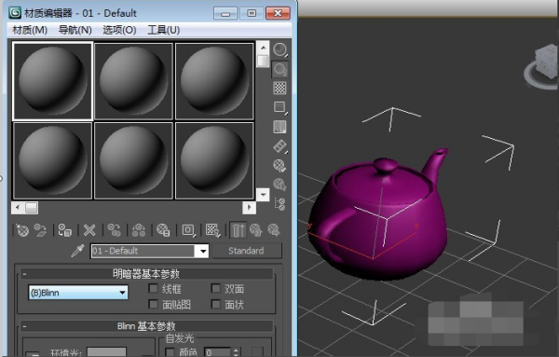Viewport: 559px width, 357px height.
Task: Click the Put to Library icon
Action: coord(163,230)
